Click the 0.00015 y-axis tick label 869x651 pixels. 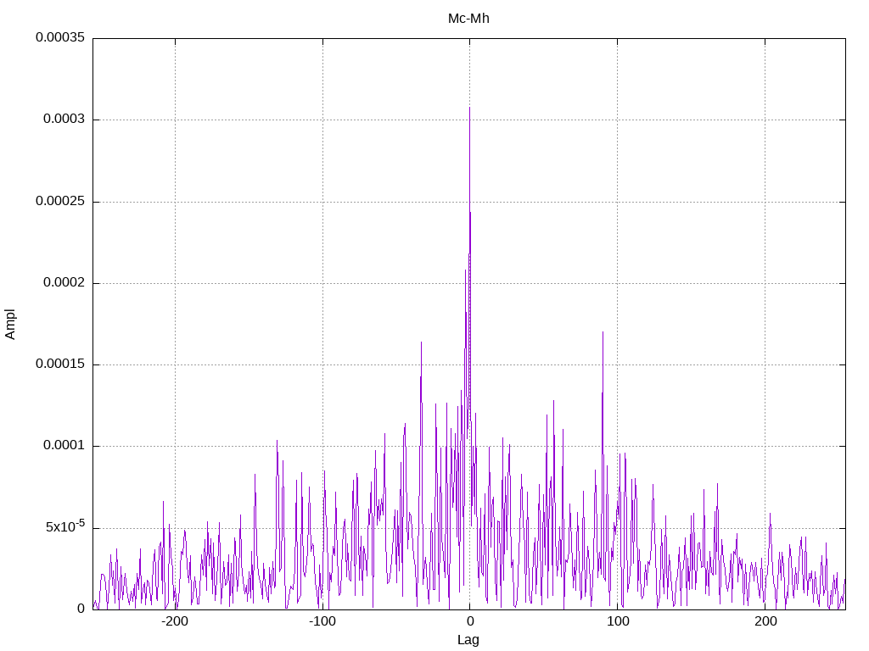click(60, 364)
